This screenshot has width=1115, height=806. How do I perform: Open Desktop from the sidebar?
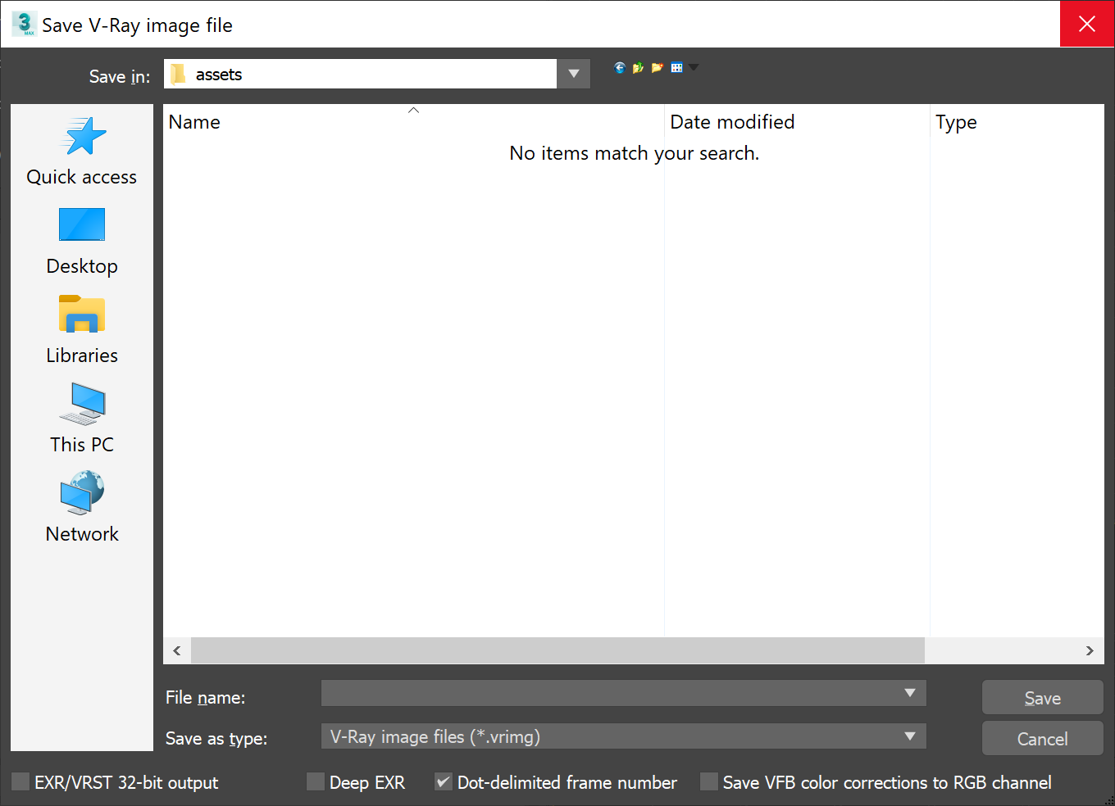81,242
